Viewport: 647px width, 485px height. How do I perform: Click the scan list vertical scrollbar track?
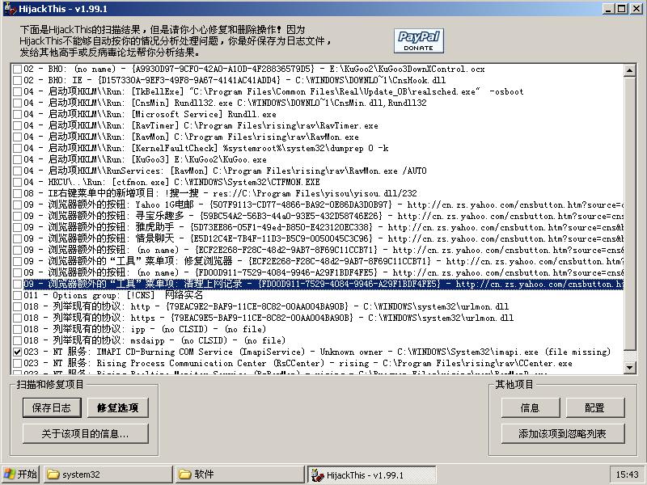pyautogui.click(x=629, y=355)
